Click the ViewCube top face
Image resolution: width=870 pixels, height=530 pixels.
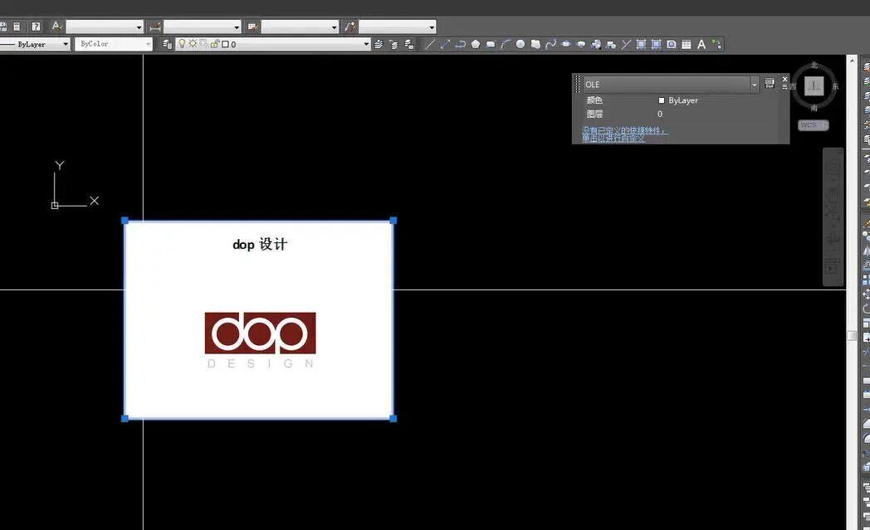pos(814,86)
